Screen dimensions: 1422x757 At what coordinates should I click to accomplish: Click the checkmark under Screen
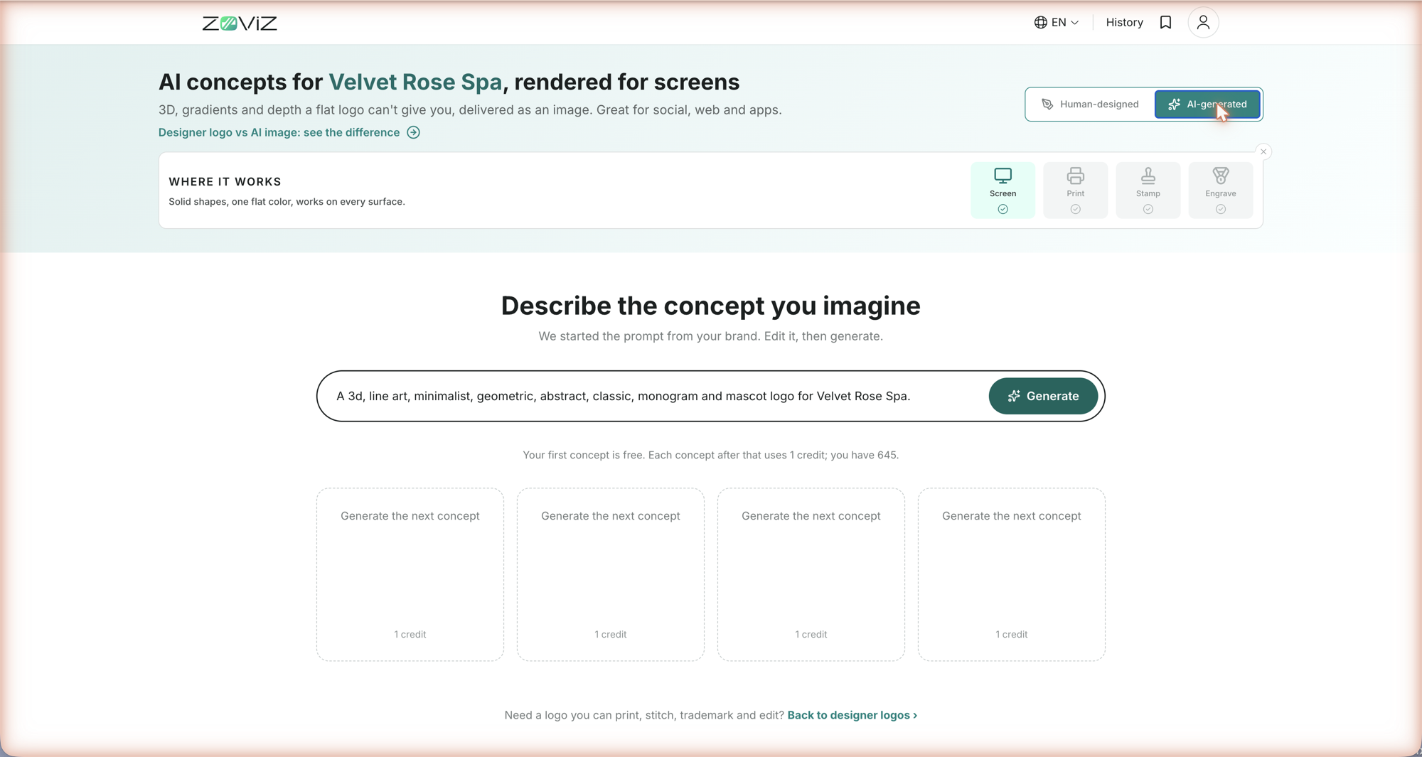click(1003, 209)
